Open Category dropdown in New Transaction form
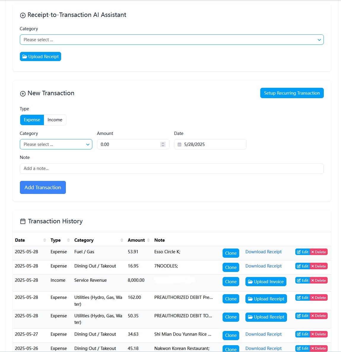The image size is (341, 352). point(56,144)
